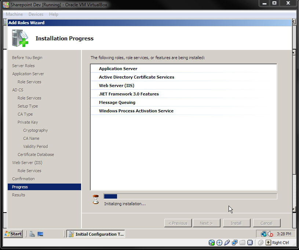Click the scroll down arrow at right edge

click(293, 210)
